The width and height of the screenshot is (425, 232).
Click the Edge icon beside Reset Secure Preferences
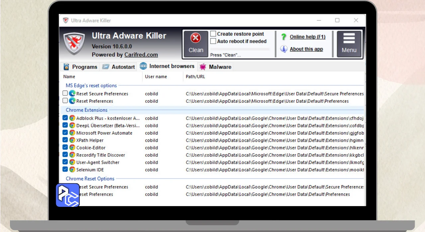point(72,94)
